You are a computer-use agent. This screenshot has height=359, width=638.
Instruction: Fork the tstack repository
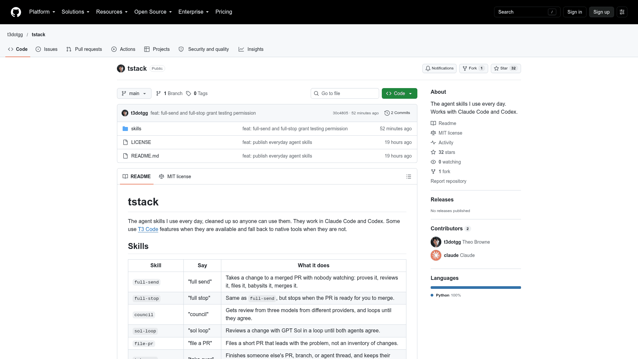pos(474,68)
